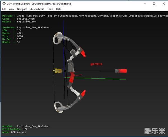
Task: Click the red explosive arrow tip
Action: [121, 71]
